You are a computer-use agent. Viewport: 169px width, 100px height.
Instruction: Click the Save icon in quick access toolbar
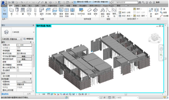13,2
